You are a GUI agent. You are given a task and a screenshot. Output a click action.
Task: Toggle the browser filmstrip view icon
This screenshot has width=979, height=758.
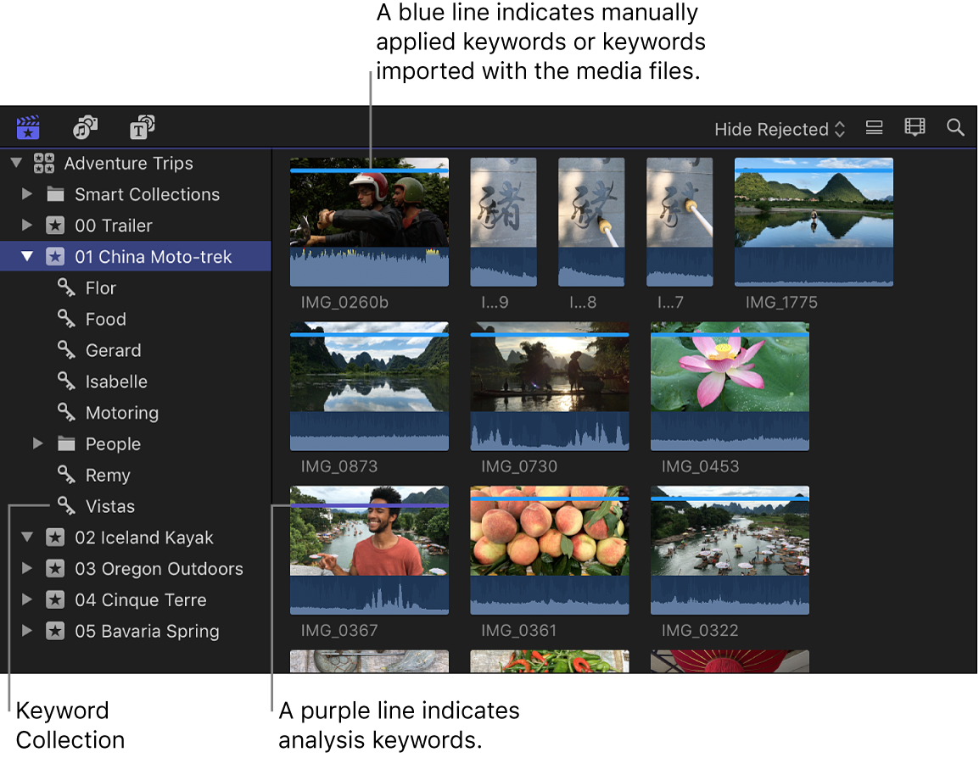point(915,127)
